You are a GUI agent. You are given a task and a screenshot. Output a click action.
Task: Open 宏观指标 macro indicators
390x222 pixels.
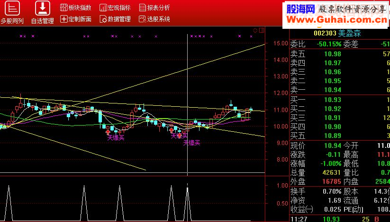[x=115, y=8]
